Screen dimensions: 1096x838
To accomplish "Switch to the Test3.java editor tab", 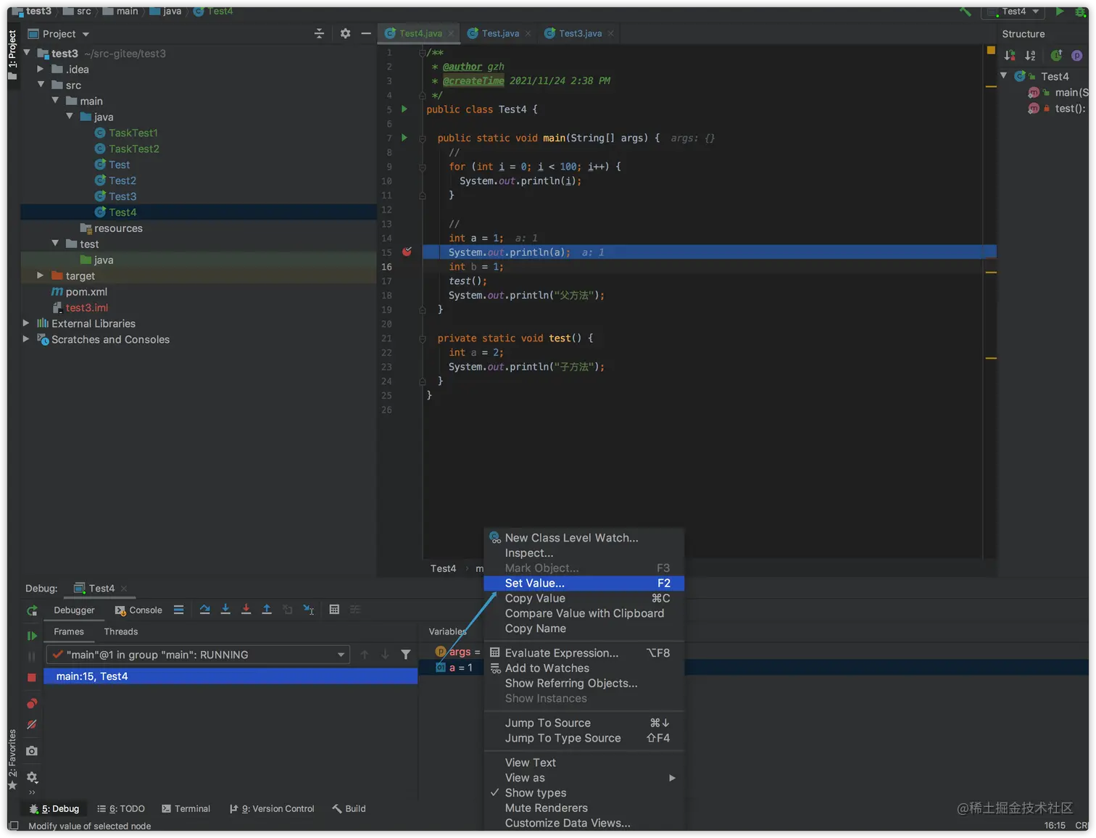I will (579, 33).
